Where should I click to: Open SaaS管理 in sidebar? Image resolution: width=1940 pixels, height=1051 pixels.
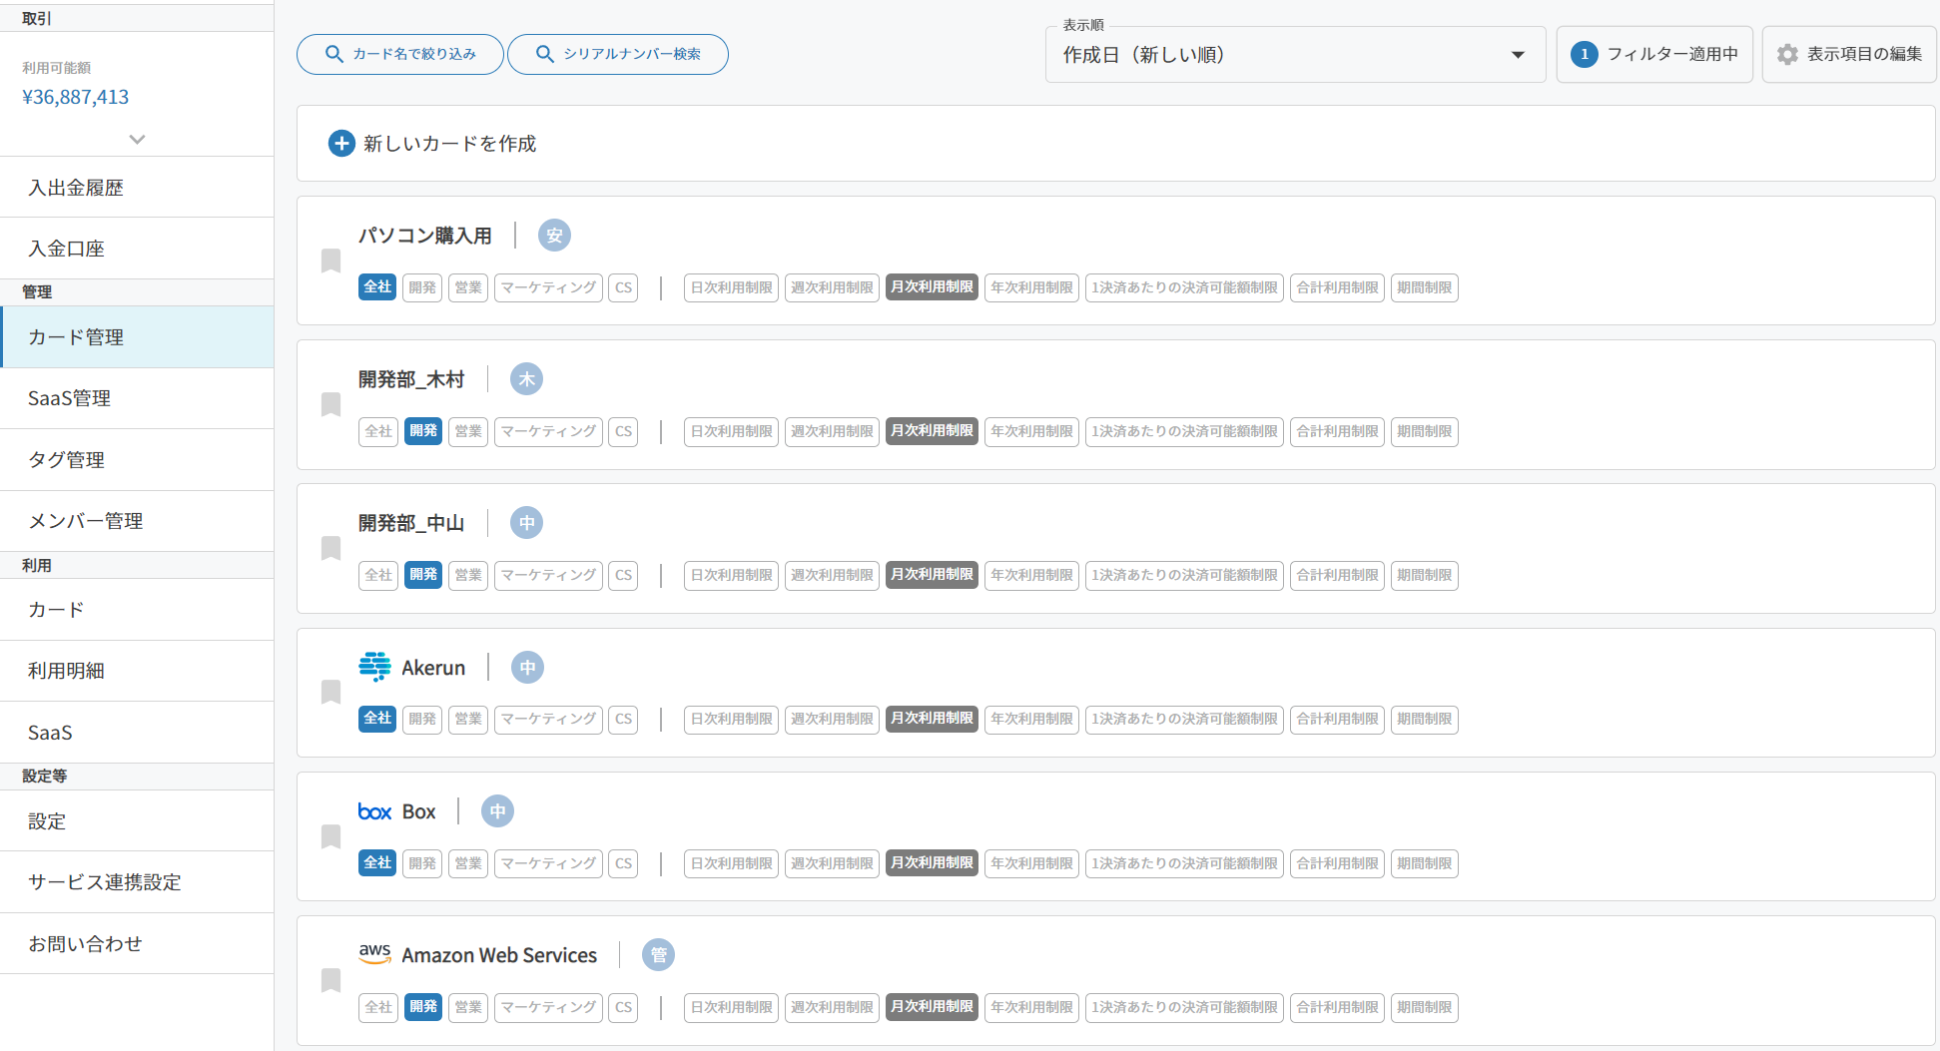tap(137, 398)
